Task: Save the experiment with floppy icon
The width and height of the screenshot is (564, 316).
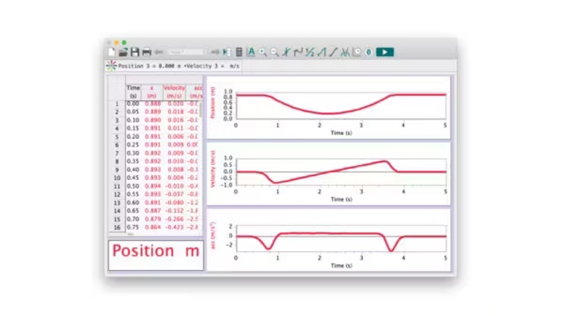Action: pyautogui.click(x=135, y=52)
